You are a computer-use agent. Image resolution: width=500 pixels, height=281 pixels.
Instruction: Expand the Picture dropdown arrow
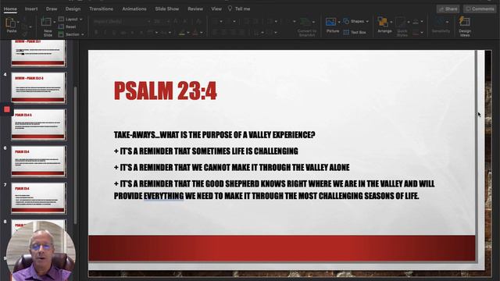(339, 22)
